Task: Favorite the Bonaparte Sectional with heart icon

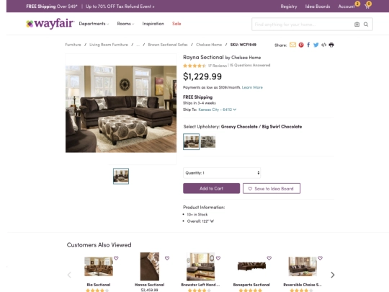Action: (x=269, y=258)
